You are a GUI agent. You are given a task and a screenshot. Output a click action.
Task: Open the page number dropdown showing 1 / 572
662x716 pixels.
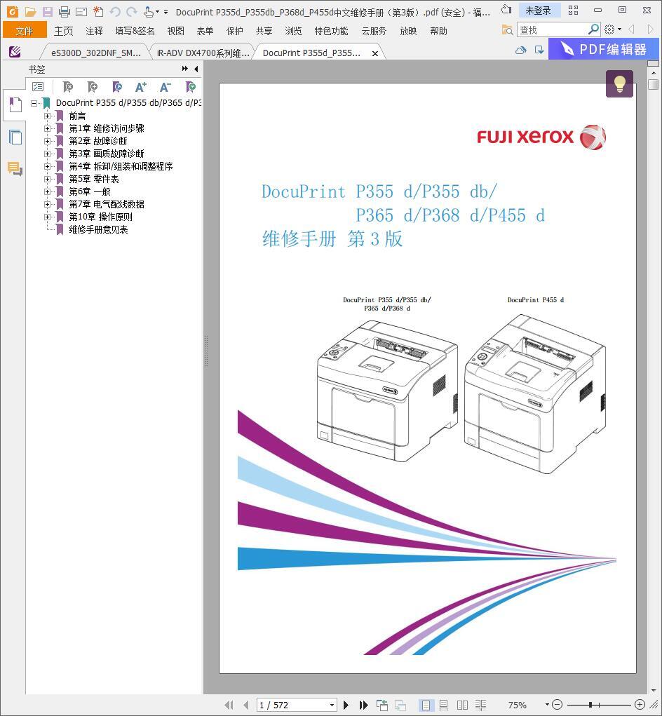tap(332, 705)
